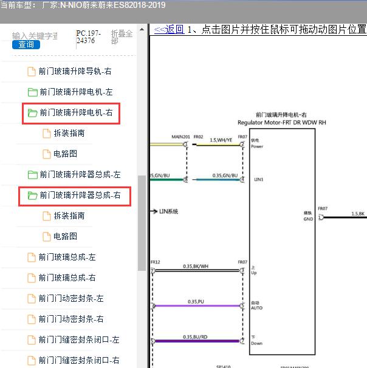Click 电路图 icon under 前门玻璃升降器总成-右

(47, 237)
